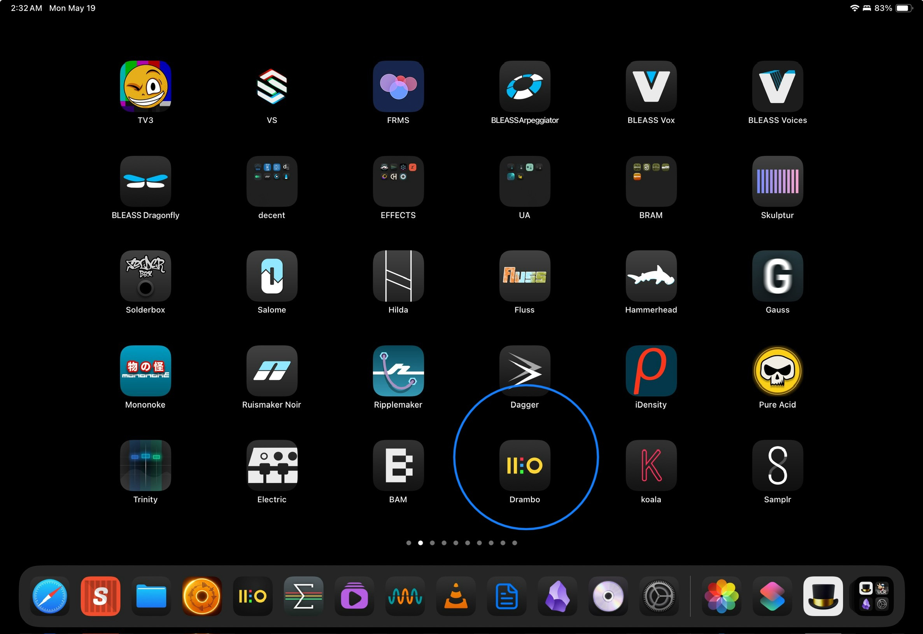
Task: Launch the Electric app
Action: [x=272, y=465]
